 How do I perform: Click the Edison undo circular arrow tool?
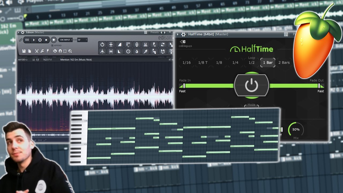tap(102, 44)
